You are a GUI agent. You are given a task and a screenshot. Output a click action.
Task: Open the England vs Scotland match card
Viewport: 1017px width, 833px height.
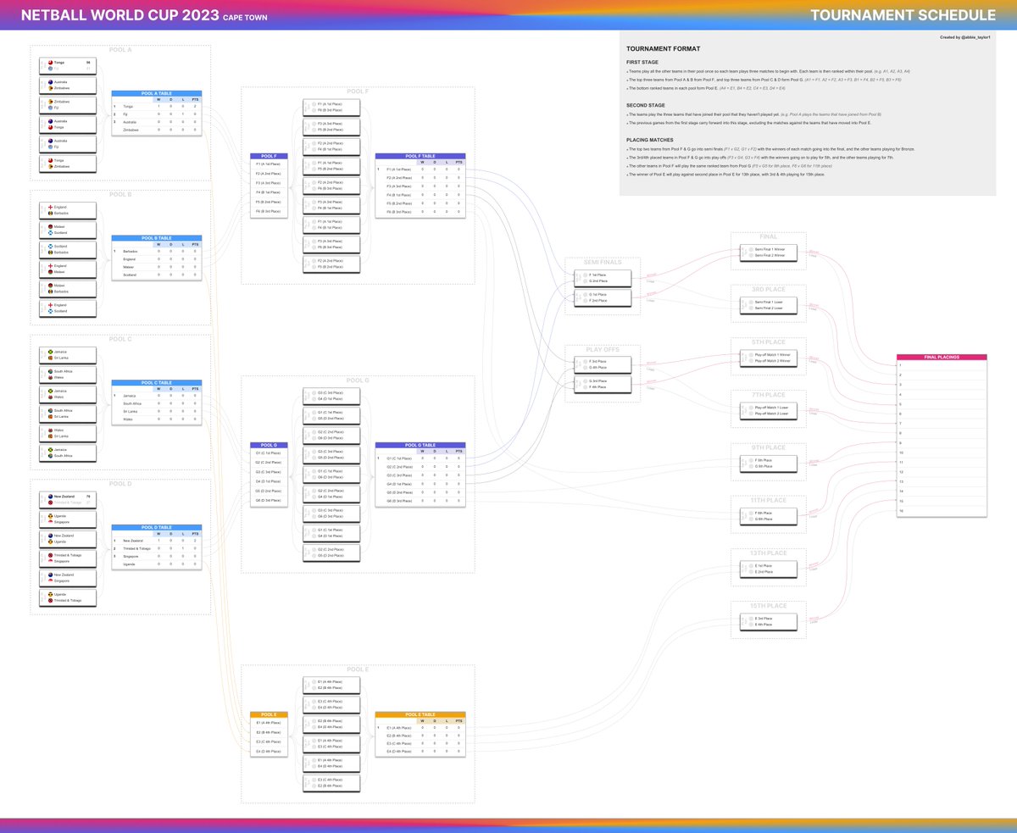[68, 308]
